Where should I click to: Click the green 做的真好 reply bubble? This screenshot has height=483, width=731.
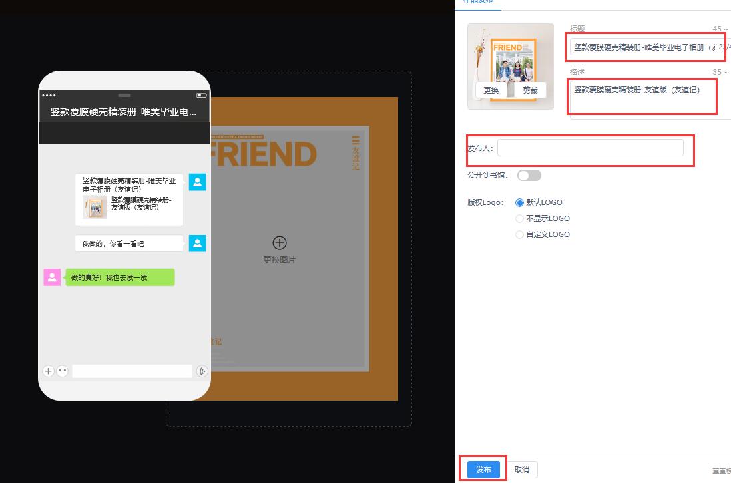[120, 277]
